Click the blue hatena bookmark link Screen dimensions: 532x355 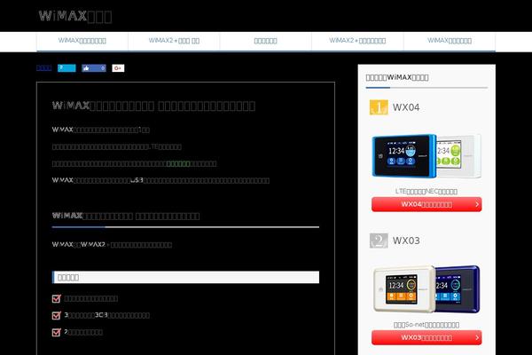click(x=43, y=68)
